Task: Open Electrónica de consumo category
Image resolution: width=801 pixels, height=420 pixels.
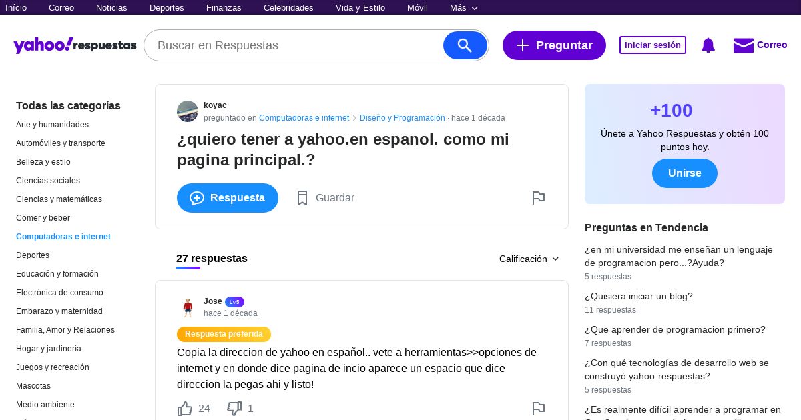Action: pos(59,293)
